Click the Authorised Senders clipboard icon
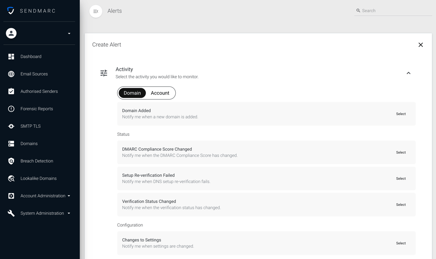Image resolution: width=436 pixels, height=259 pixels. pos(11,92)
